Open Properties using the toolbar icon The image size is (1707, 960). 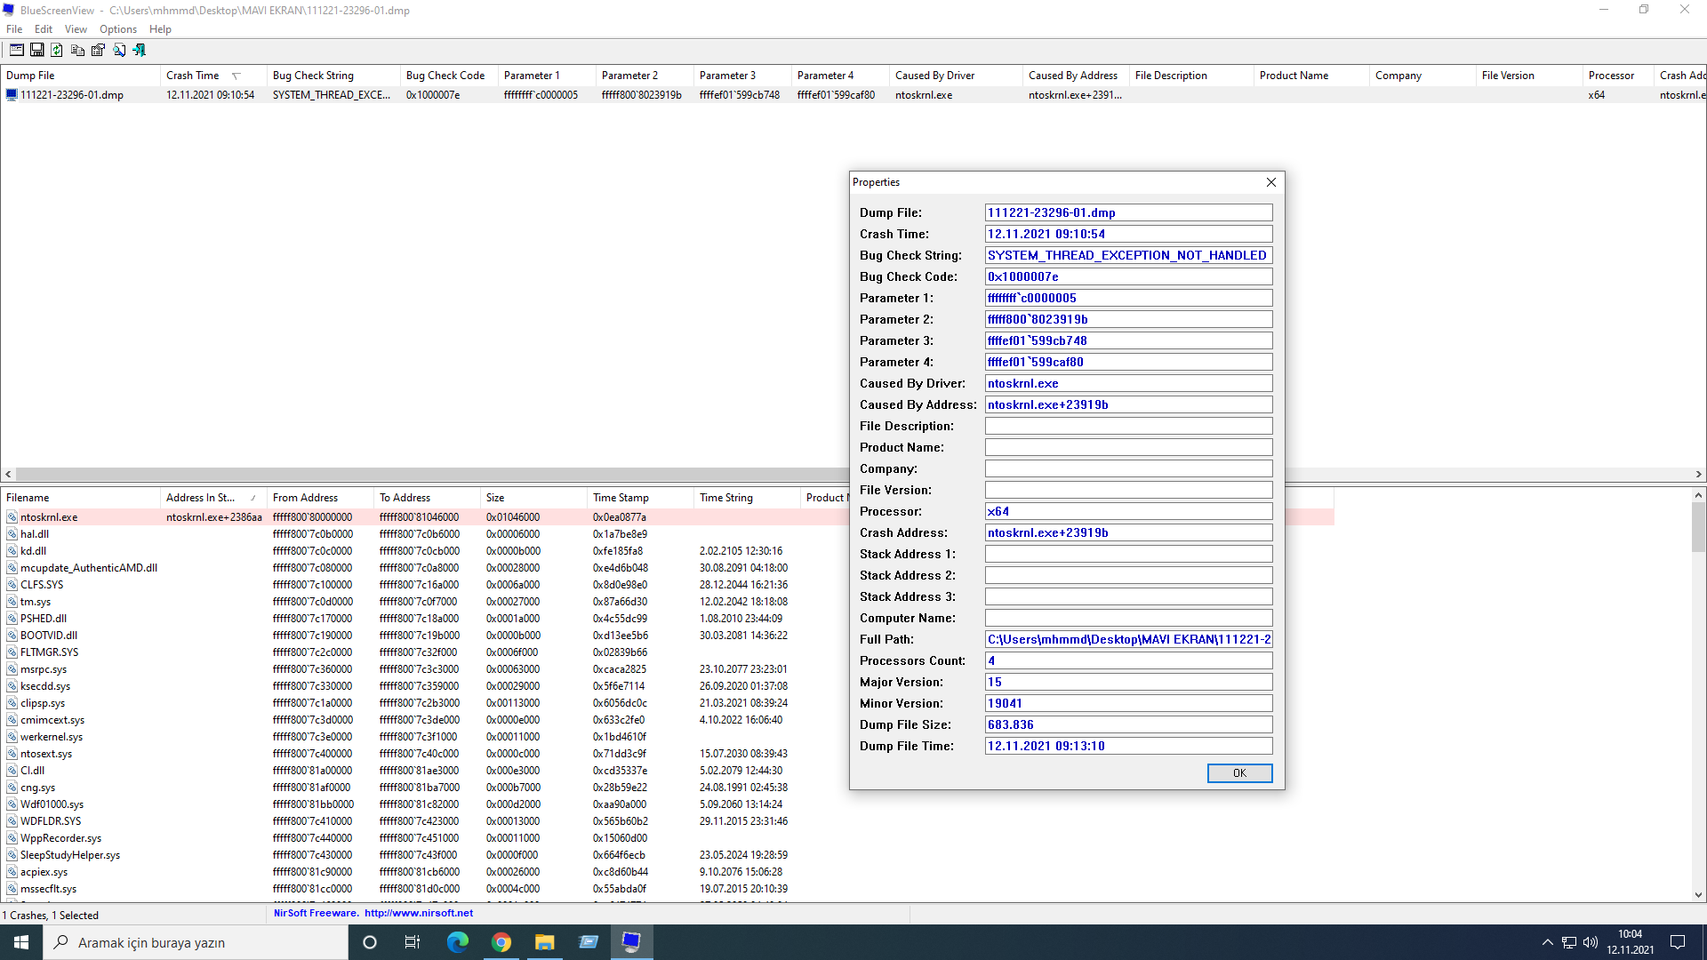98,50
